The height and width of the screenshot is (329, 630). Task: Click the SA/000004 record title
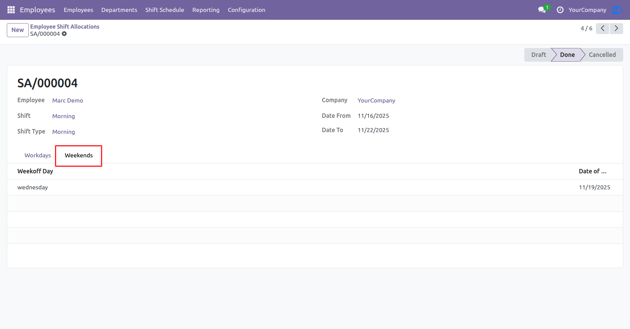47,83
